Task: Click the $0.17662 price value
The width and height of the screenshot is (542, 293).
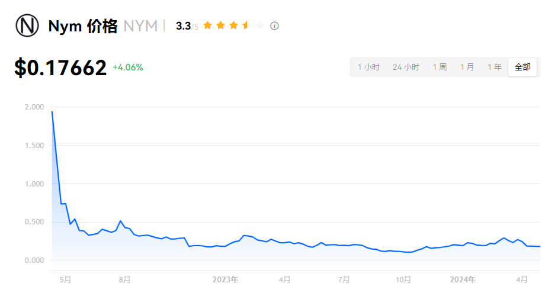Action: pos(60,68)
